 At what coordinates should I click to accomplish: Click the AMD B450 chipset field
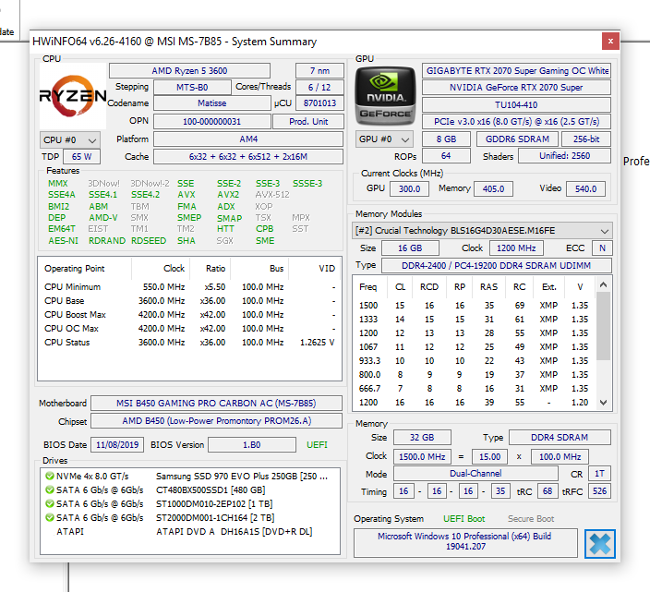click(216, 421)
